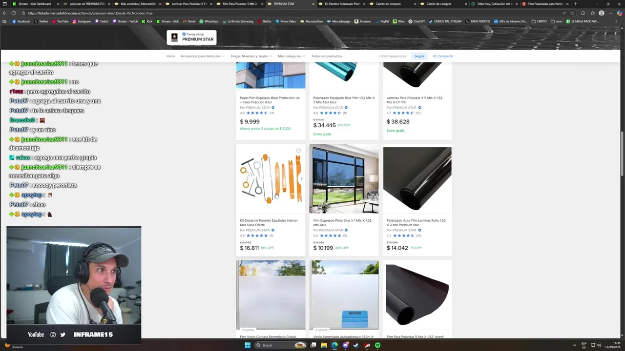This screenshot has height=351, width=625.
Task: Click the Compartir store link
Action: 442,56
